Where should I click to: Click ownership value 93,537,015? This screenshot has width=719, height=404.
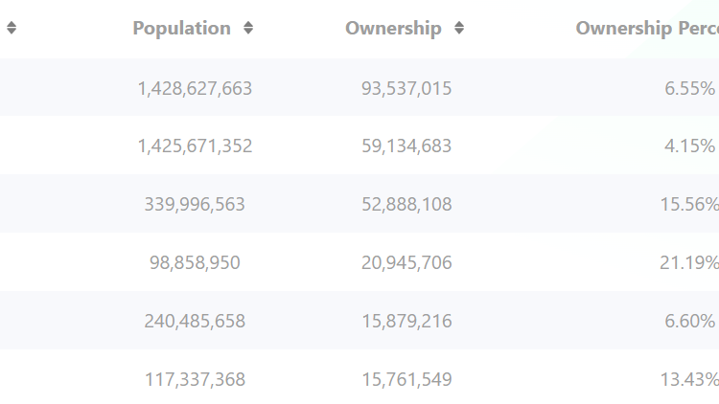[406, 88]
